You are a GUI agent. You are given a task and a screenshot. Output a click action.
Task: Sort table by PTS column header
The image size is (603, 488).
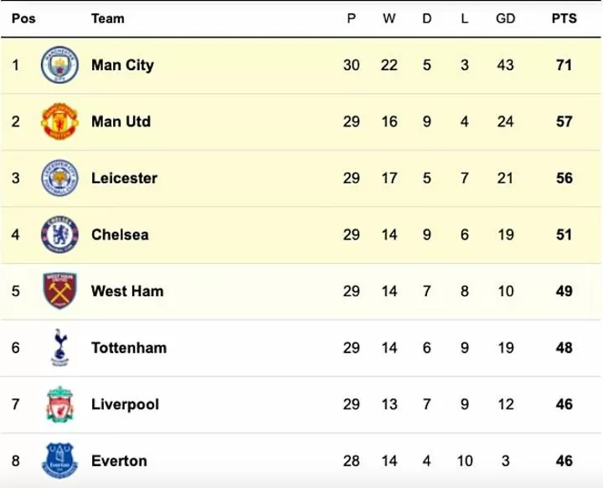[564, 18]
